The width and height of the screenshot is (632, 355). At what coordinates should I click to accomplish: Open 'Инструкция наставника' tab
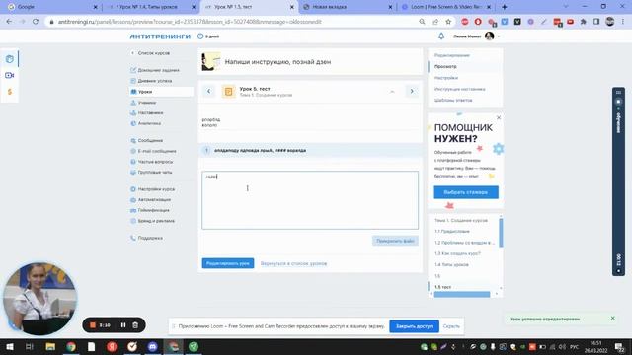[459, 89]
